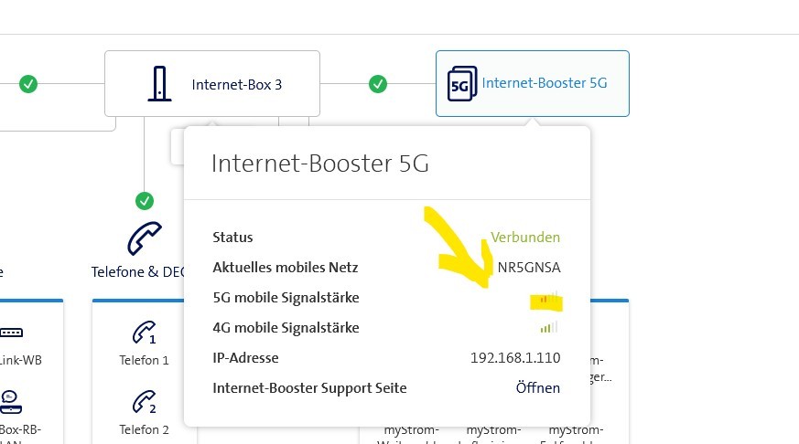The image size is (799, 444).
Task: Click green checkmark above Telefone & DECT
Action: pos(144,200)
